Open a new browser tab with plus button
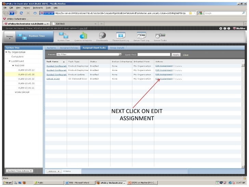Image resolution: width=249 pixels, height=187 pixels. tap(101, 24)
